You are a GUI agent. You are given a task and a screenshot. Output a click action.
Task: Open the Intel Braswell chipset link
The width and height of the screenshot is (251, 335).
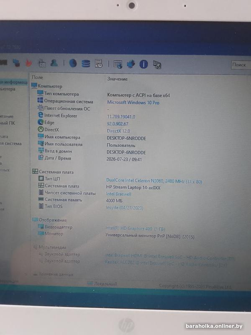(x=119, y=194)
